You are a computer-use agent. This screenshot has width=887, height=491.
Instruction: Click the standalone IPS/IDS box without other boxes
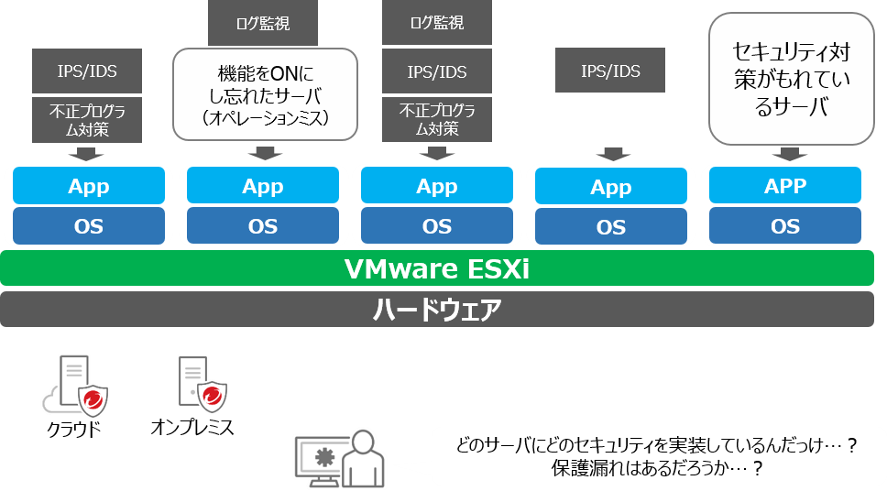[x=610, y=71]
